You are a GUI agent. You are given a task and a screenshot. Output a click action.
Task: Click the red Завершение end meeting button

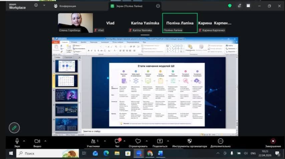(x=273, y=141)
